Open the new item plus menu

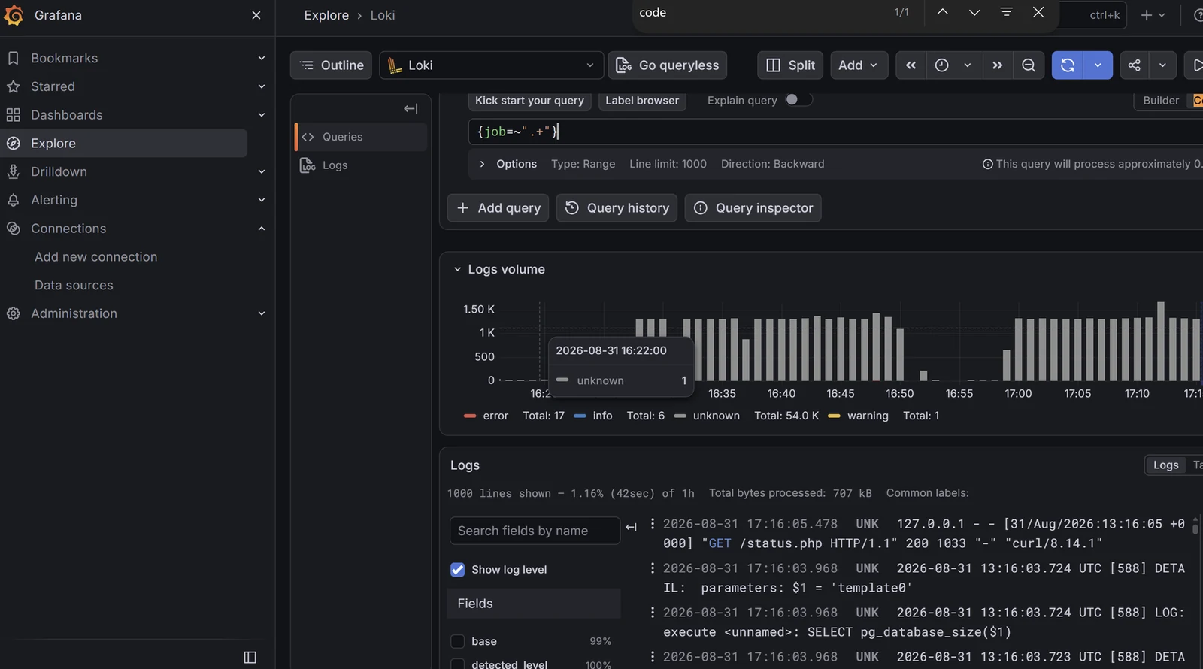pyautogui.click(x=1153, y=15)
